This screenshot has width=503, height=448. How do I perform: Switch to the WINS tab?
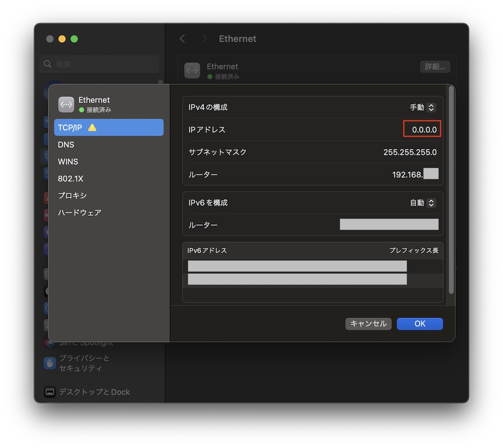click(68, 162)
